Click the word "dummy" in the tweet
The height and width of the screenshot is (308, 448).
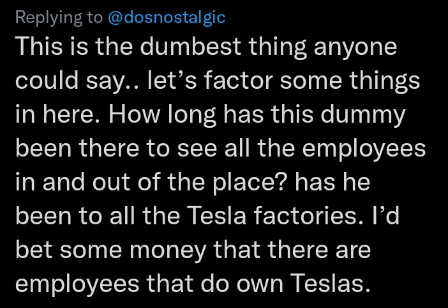[363, 116]
